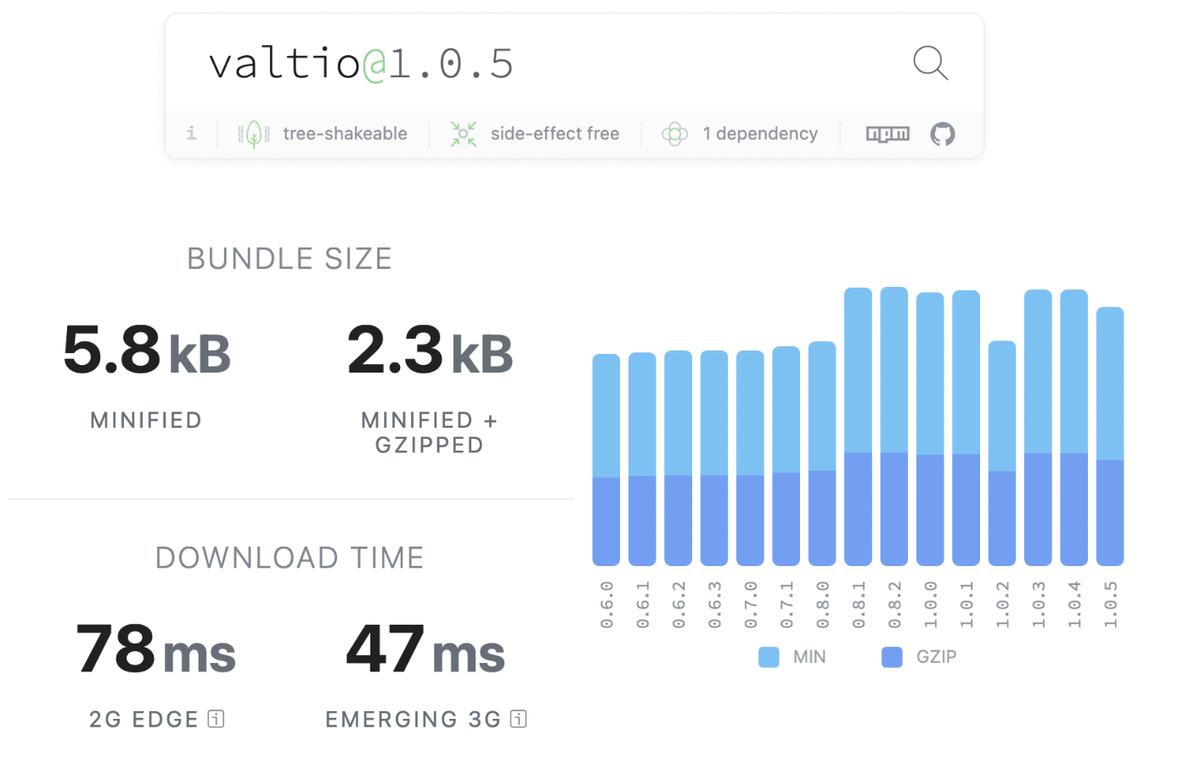Click the EMERGING 3G label text
This screenshot has height=763, width=1189.
click(414, 720)
